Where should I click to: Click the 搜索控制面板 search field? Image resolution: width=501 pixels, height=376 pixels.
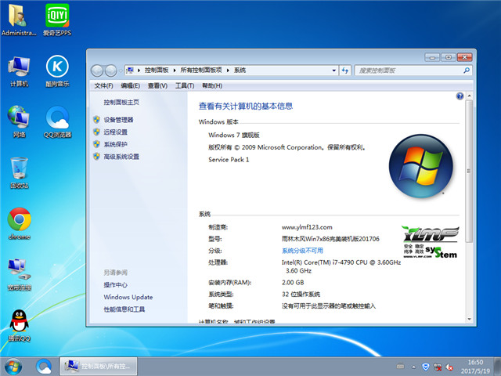[407, 70]
